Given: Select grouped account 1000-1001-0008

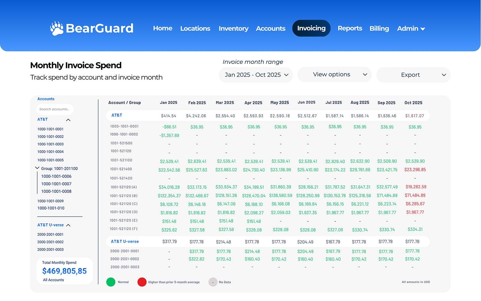Looking at the screenshot, I should coord(56,191).
